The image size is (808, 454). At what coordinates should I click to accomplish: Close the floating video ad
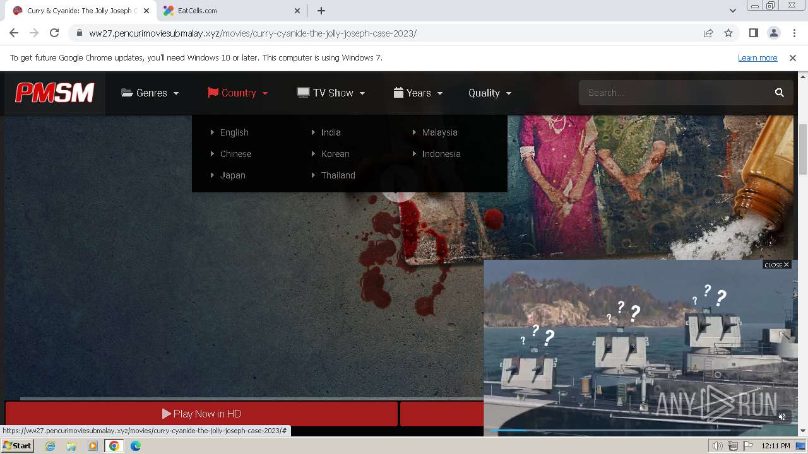pyautogui.click(x=776, y=265)
